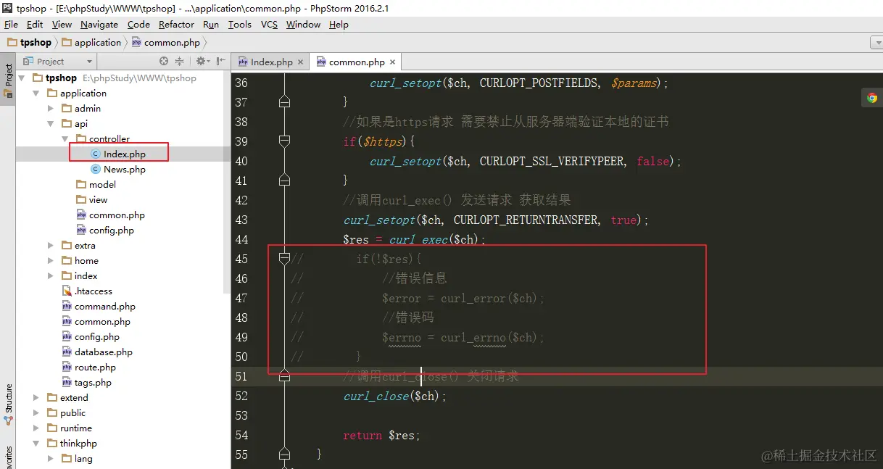Collapse the tpshop root folder
883x469 pixels.
pos(21,78)
